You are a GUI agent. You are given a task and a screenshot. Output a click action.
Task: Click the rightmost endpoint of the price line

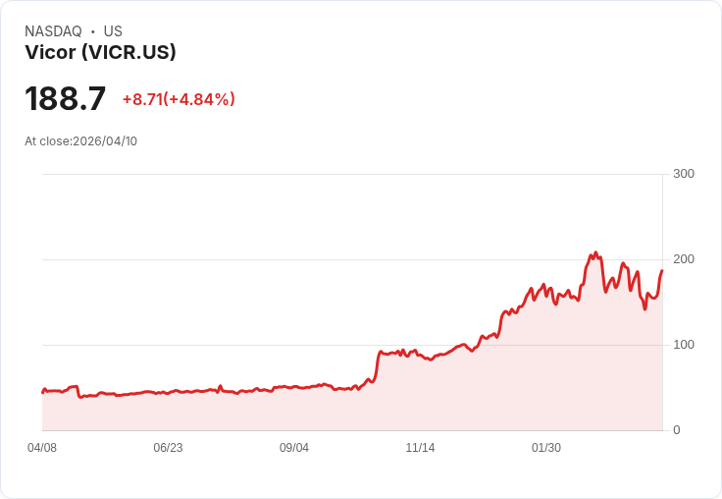click(662, 270)
